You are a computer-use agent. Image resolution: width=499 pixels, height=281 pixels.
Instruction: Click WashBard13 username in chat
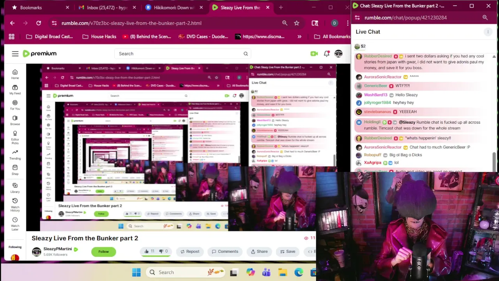375,95
